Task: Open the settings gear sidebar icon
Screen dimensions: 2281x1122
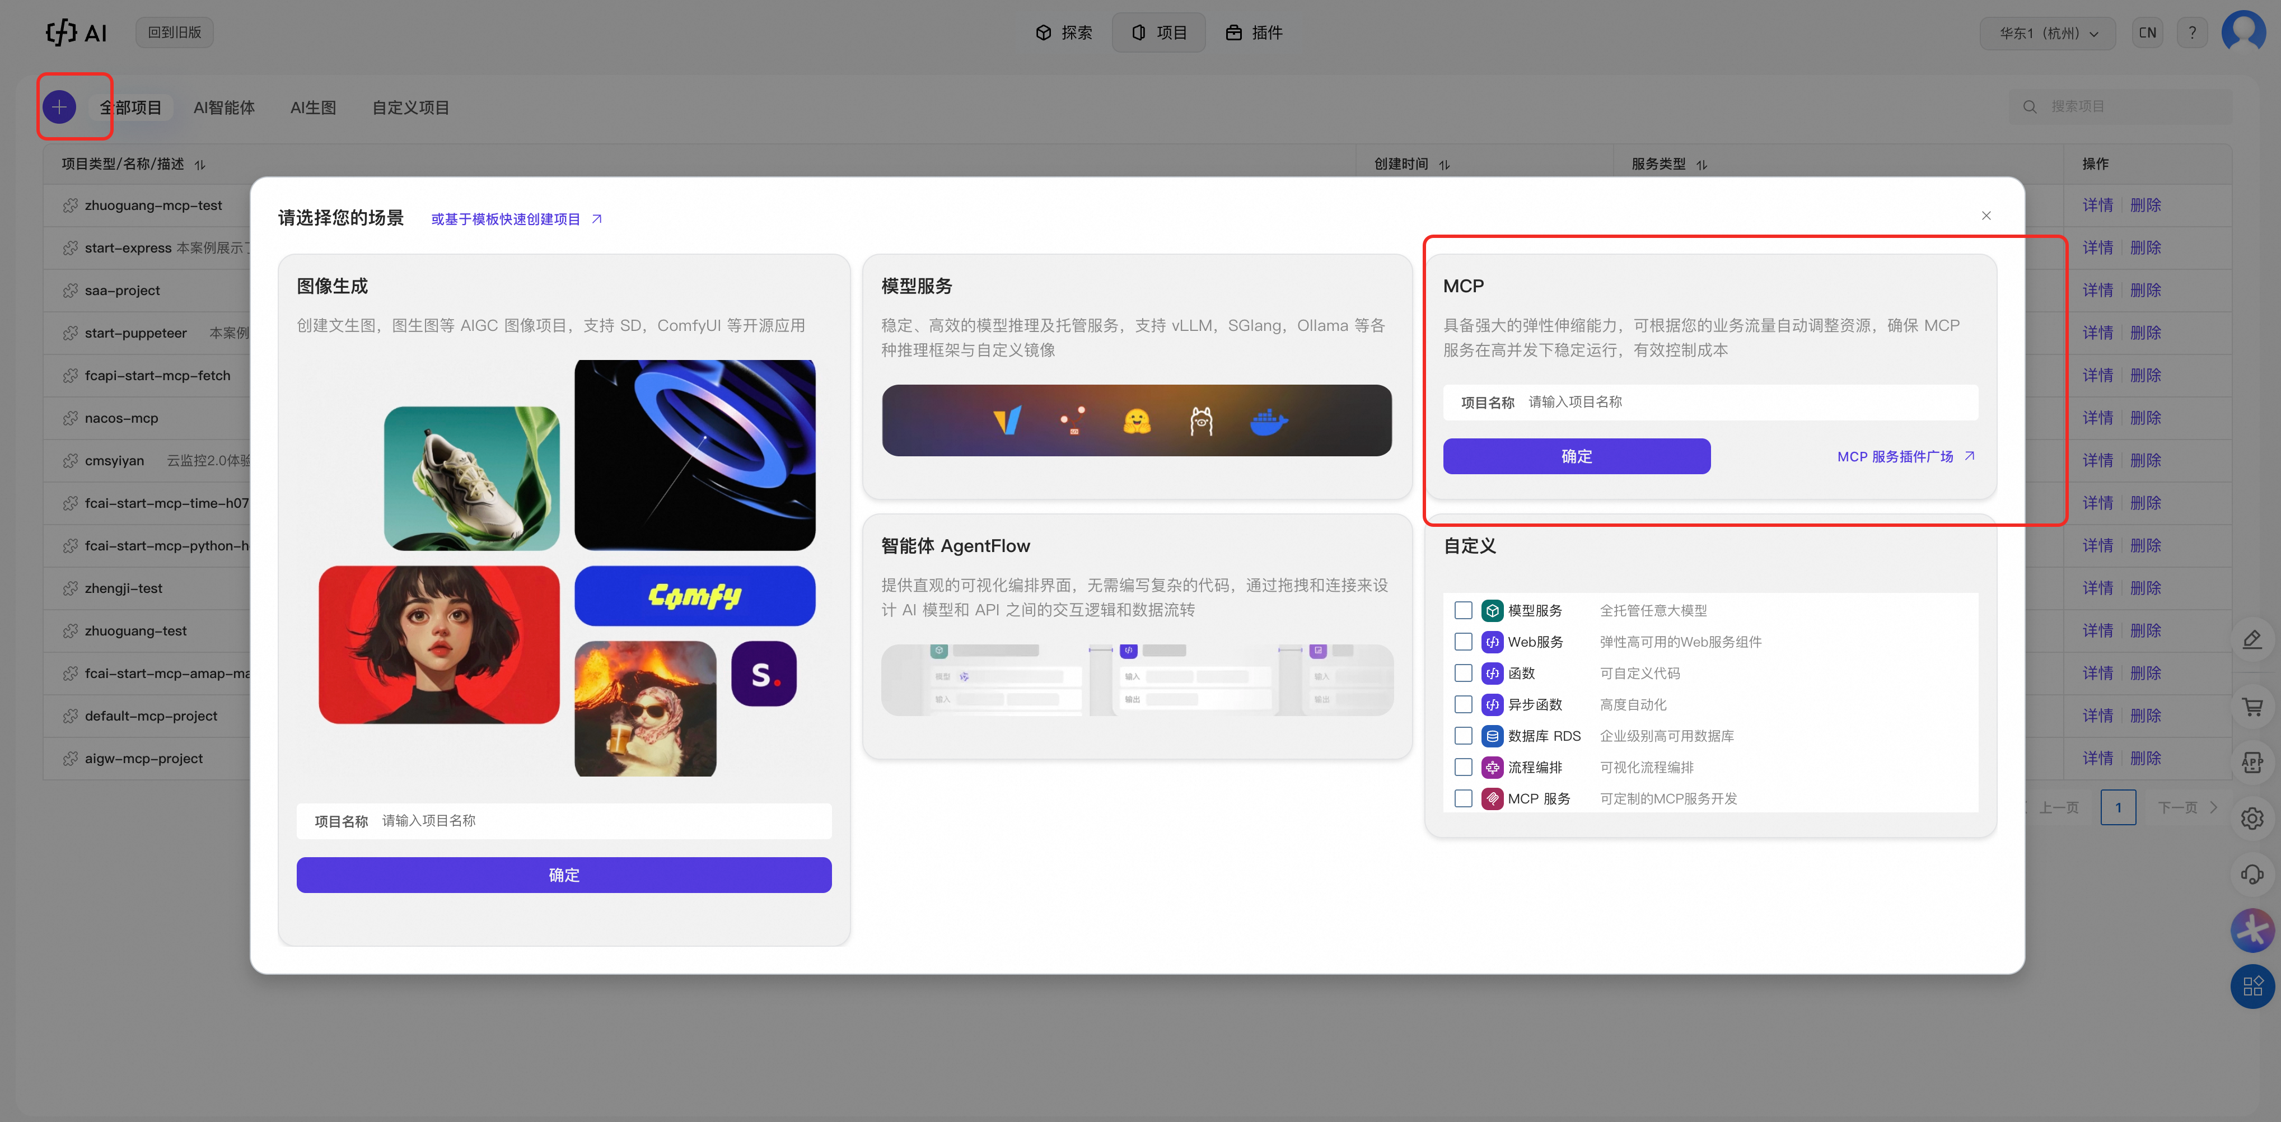Action: (2252, 818)
